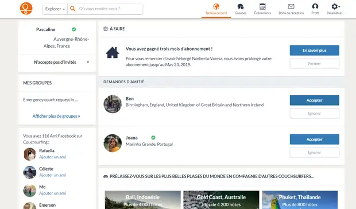The width and height of the screenshot is (356, 209).
Task: Open the Groupes chat bubbles icon
Action: click(x=240, y=6)
